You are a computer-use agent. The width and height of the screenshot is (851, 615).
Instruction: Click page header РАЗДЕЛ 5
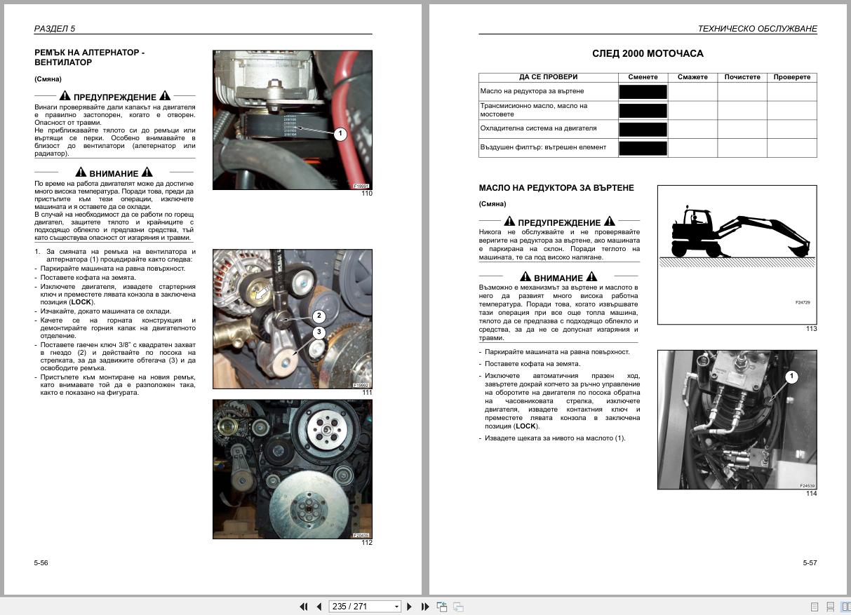pos(55,29)
